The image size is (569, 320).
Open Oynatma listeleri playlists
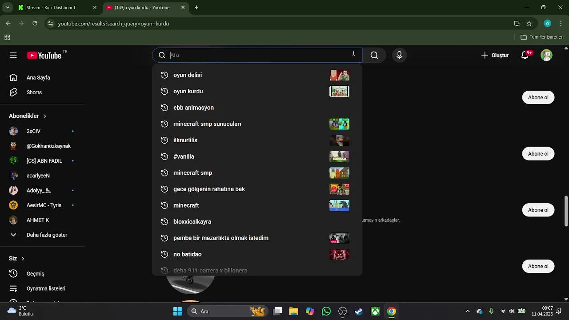[x=42, y=288]
